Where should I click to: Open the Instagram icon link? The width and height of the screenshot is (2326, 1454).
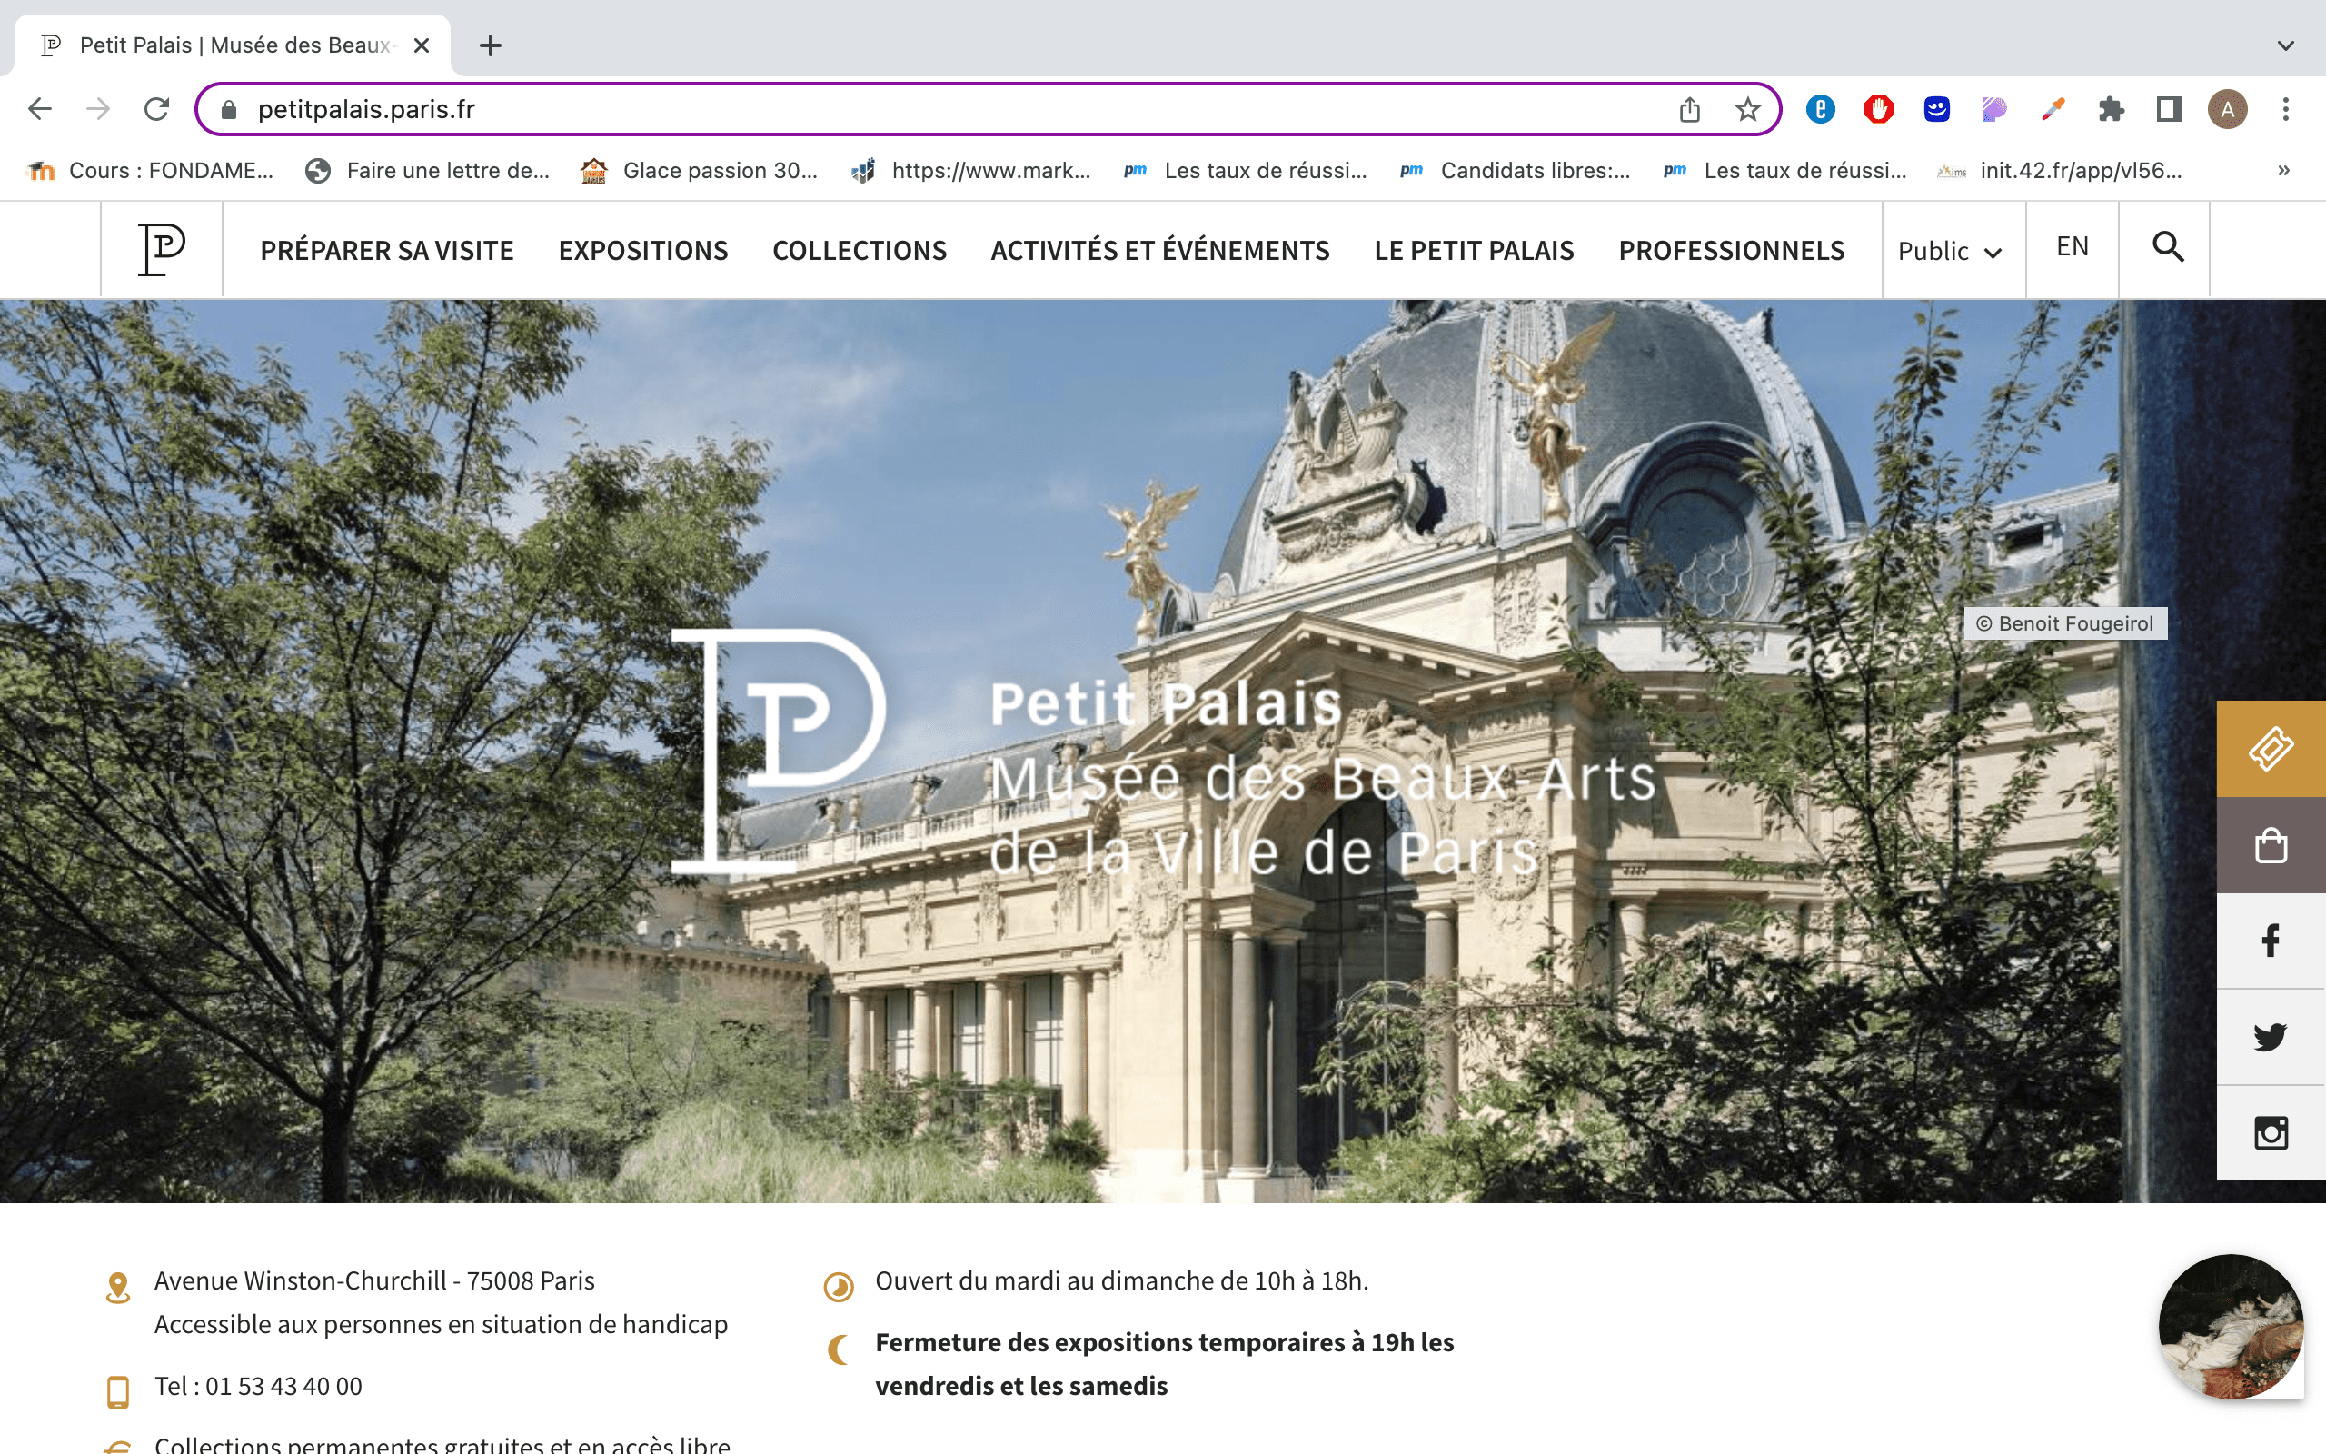[2271, 1133]
